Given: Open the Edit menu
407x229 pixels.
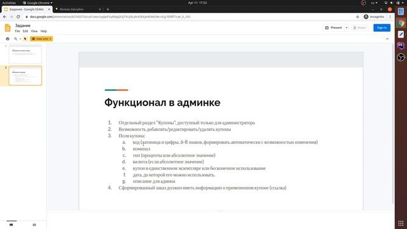Looking at the screenshot, I should [25, 31].
